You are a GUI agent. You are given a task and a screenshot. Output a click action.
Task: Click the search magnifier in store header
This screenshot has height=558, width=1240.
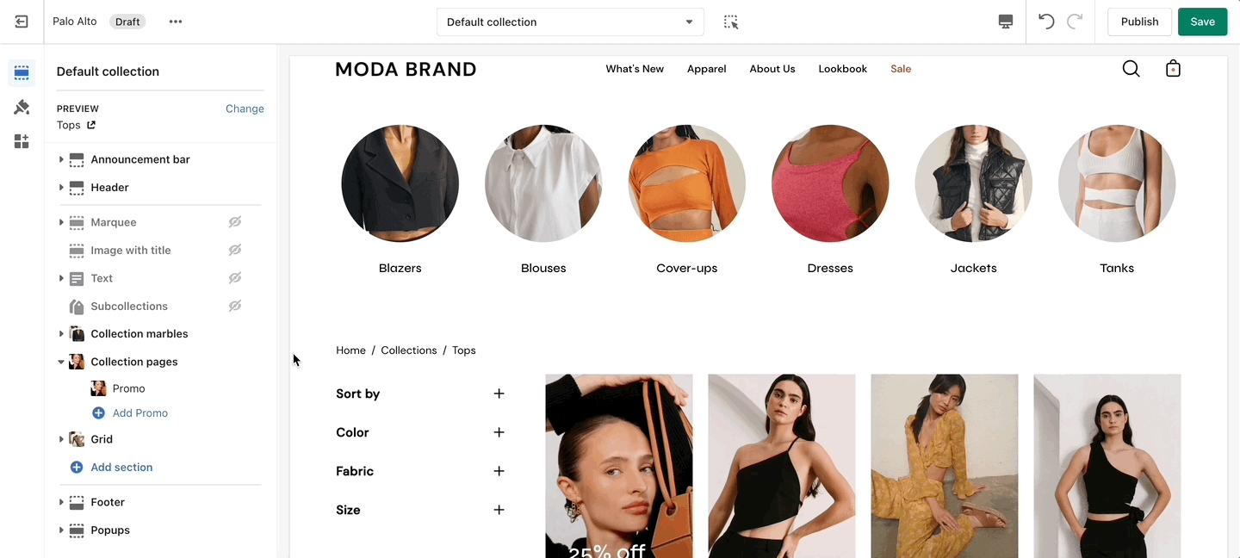coord(1131,69)
